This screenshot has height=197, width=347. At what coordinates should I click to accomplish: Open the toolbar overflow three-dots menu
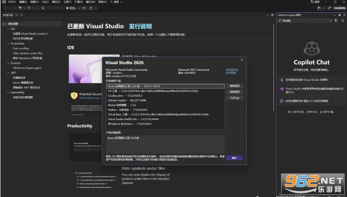[x=96, y=8]
